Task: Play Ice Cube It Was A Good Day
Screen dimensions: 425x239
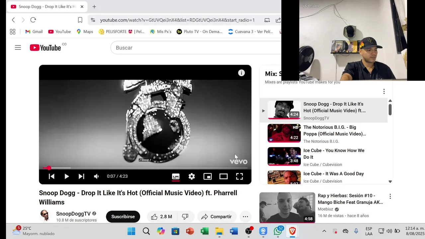Action: (323, 177)
